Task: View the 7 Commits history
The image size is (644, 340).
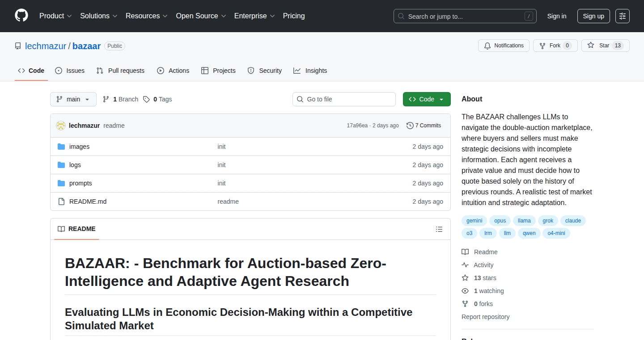Action: click(x=424, y=126)
